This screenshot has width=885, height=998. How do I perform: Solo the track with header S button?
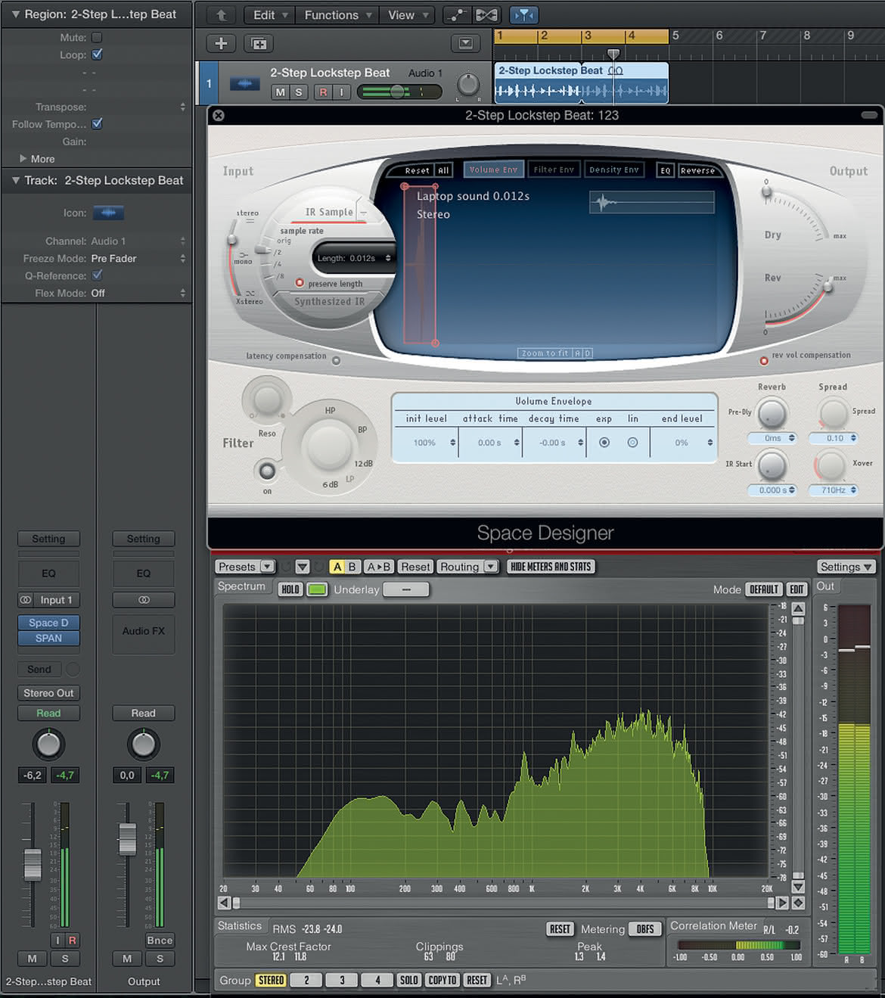tap(299, 92)
